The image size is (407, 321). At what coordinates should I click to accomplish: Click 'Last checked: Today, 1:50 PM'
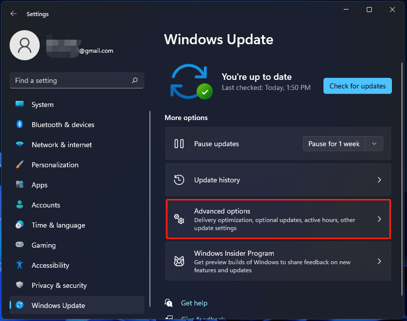(266, 87)
